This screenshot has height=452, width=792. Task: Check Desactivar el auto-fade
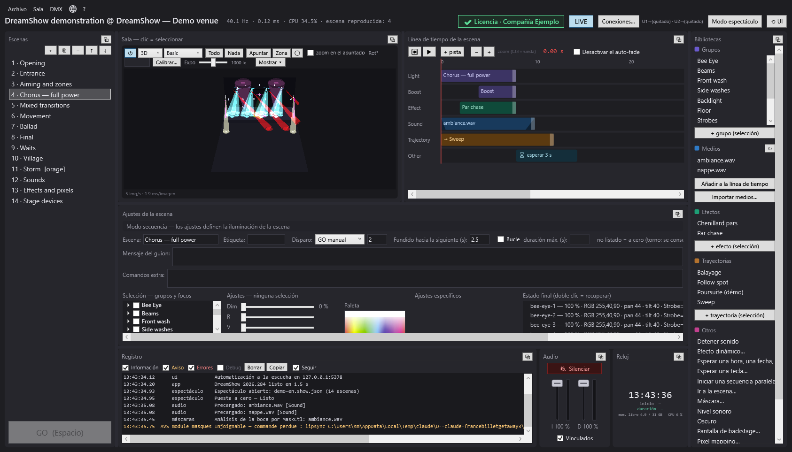pos(576,52)
